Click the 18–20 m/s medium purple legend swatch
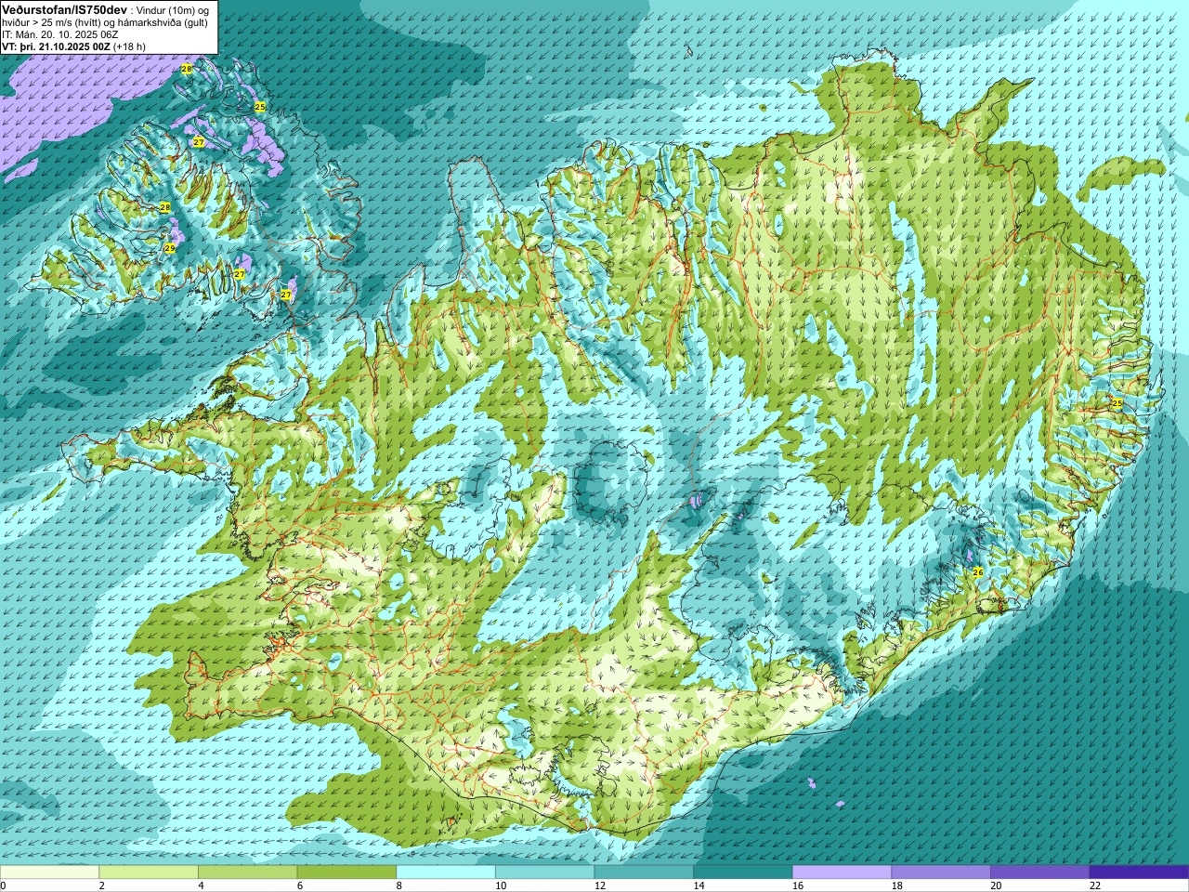The image size is (1189, 892). pos(941,872)
